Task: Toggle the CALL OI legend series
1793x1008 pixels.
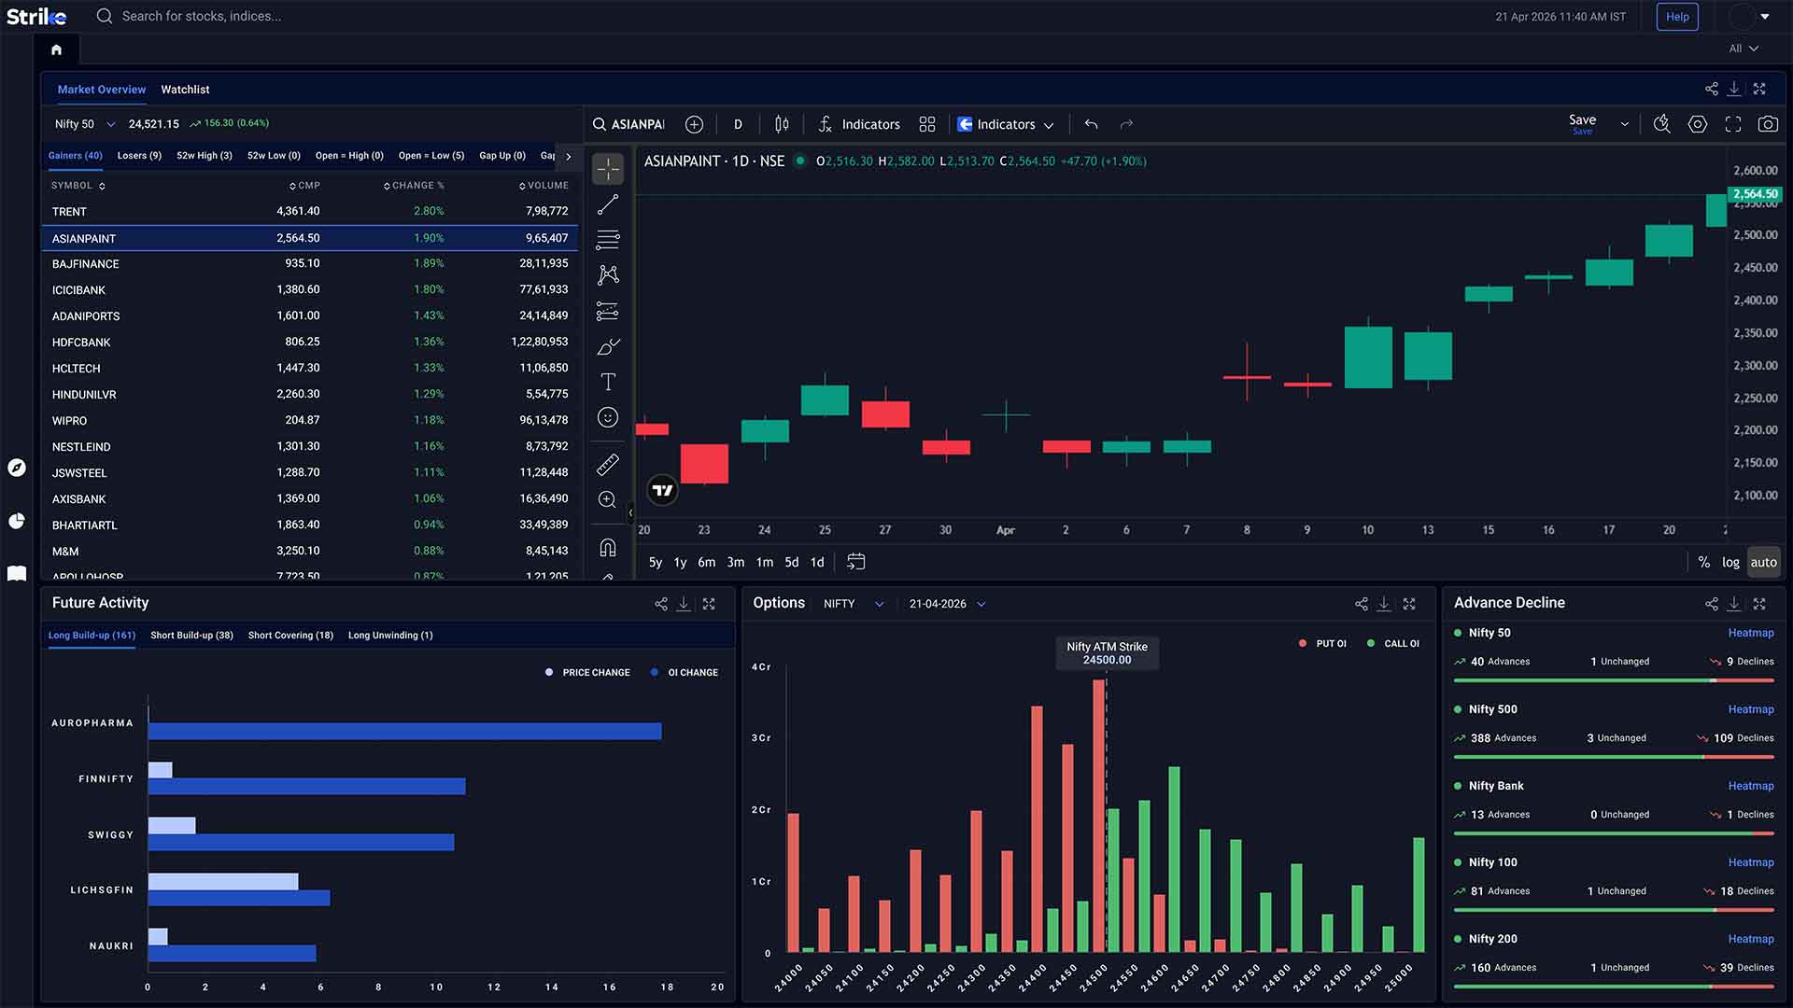Action: 1392,643
